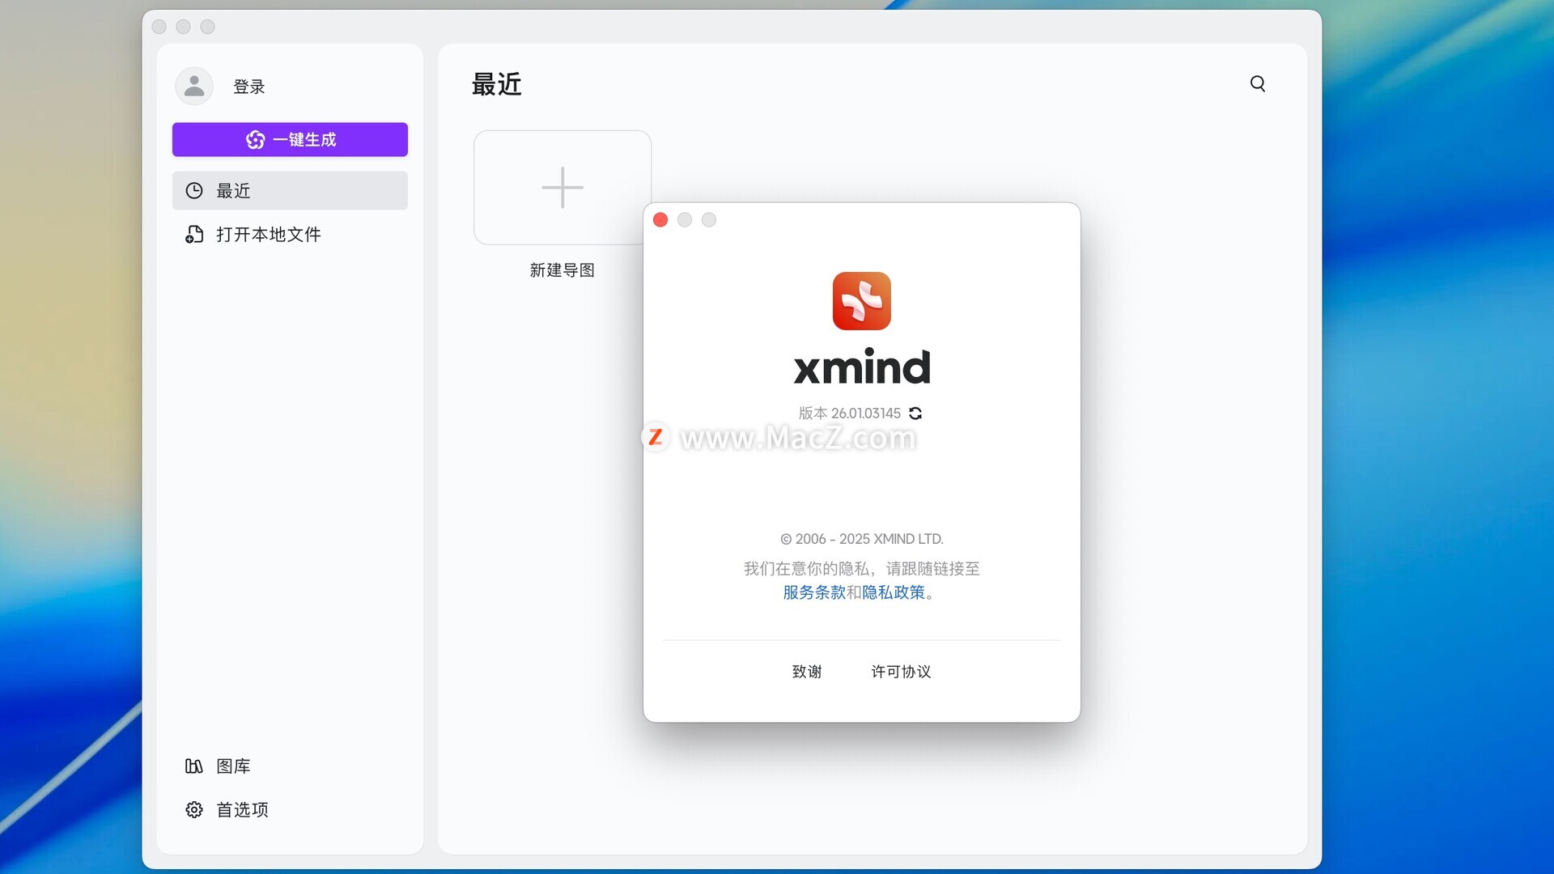Click the check-for-updates refresh icon
The image size is (1554, 874).
coord(915,414)
